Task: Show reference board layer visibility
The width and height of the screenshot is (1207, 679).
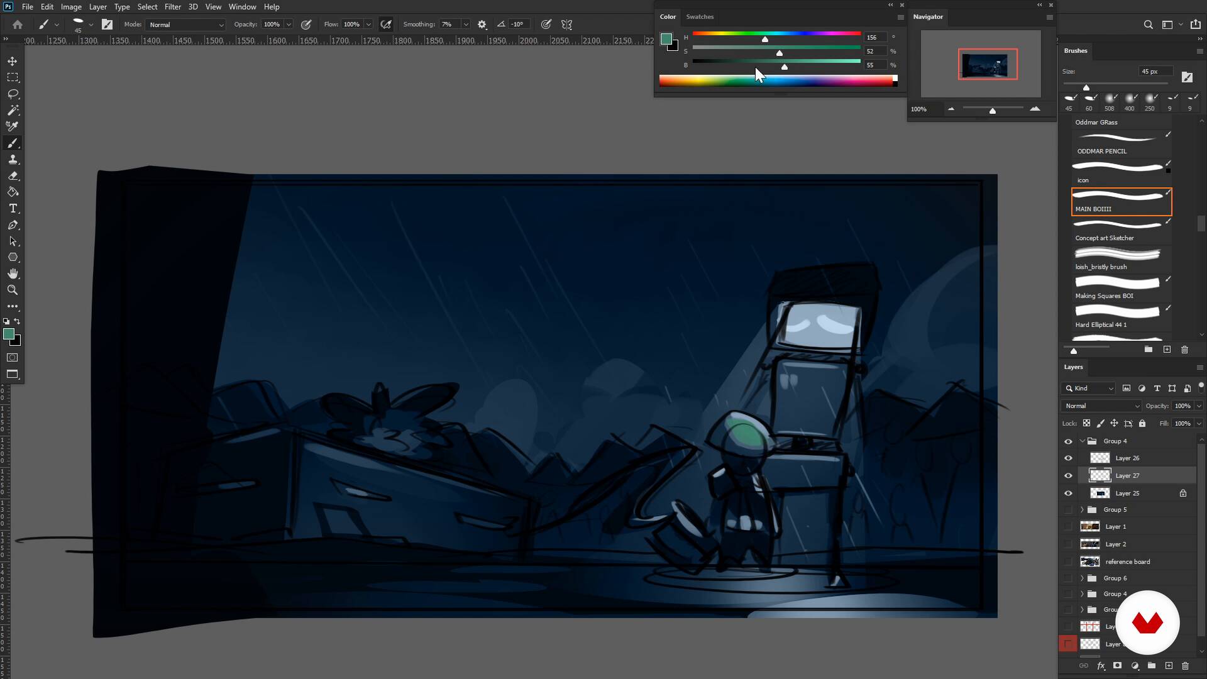Action: 1068,562
